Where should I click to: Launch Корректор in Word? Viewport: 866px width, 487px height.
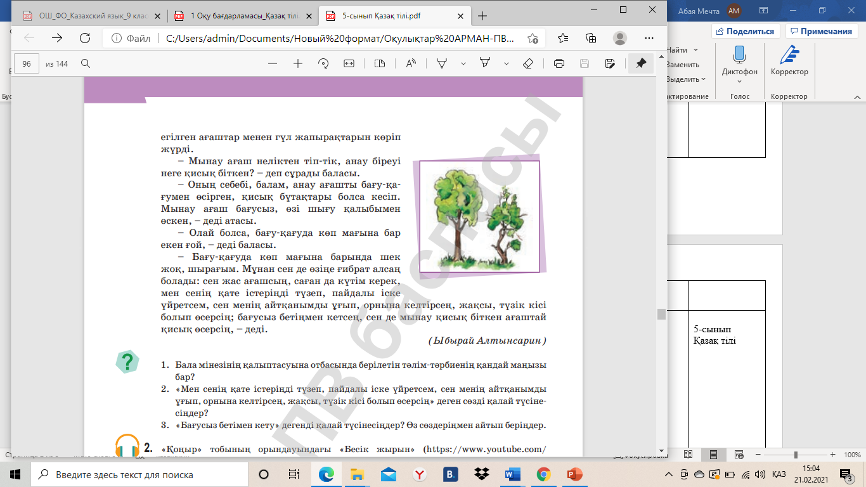[789, 63]
